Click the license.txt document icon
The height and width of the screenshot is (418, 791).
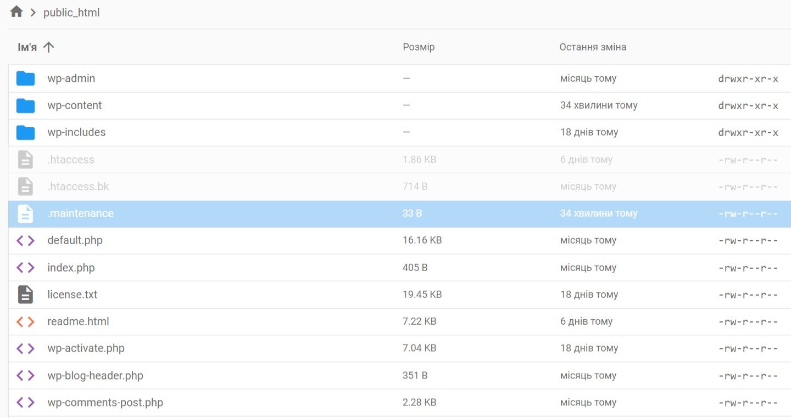click(25, 295)
